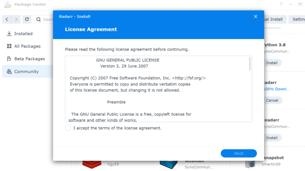
Task: Click the search magnifier icon
Action: pyautogui.click(x=38, y=20)
